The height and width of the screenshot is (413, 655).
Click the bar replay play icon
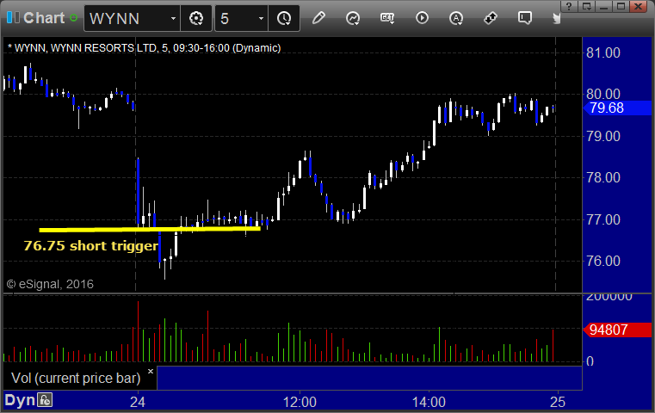coord(422,18)
